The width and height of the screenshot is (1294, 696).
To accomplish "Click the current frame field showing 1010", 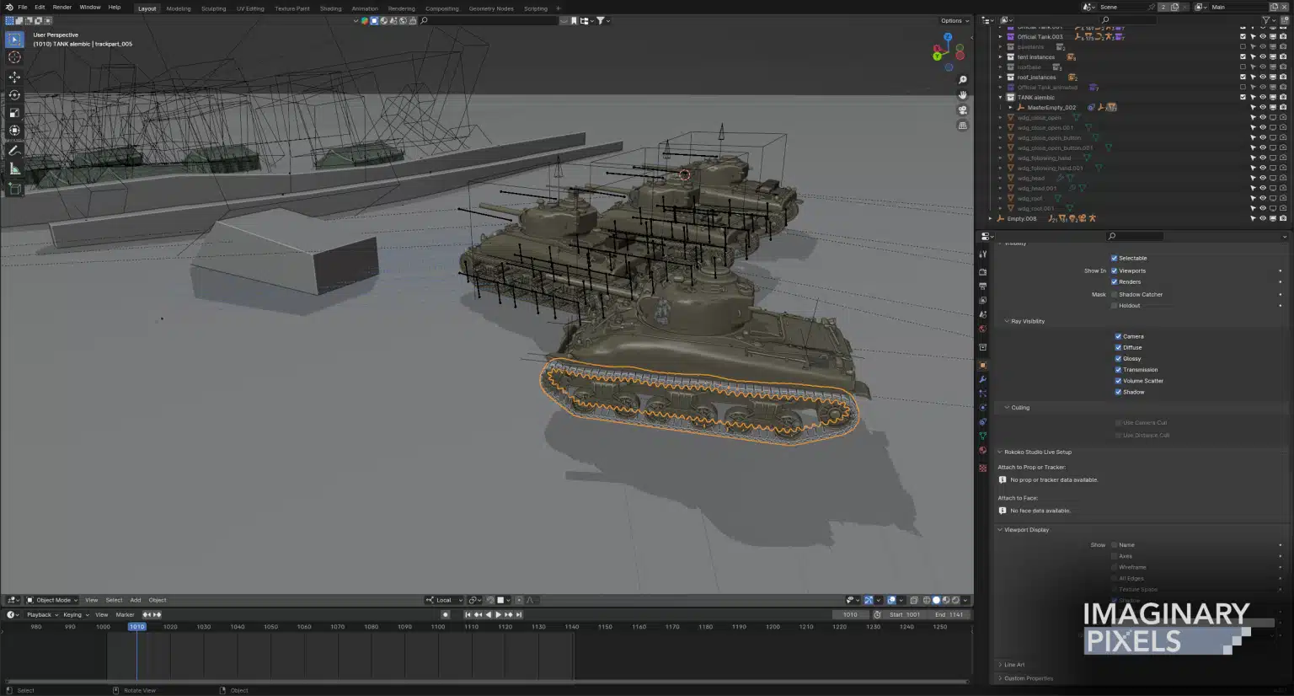I will tap(850, 614).
